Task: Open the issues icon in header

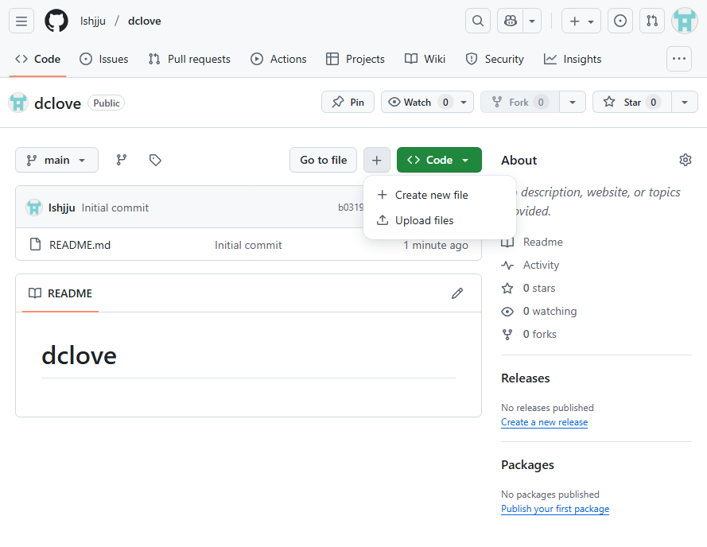Action: 620,21
